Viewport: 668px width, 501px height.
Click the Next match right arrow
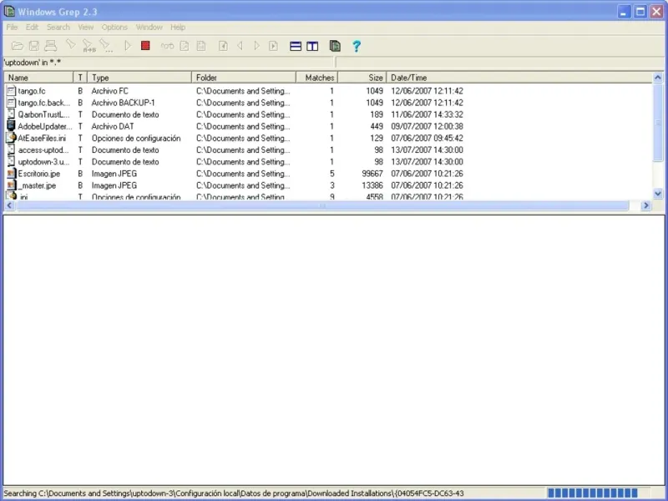point(256,46)
